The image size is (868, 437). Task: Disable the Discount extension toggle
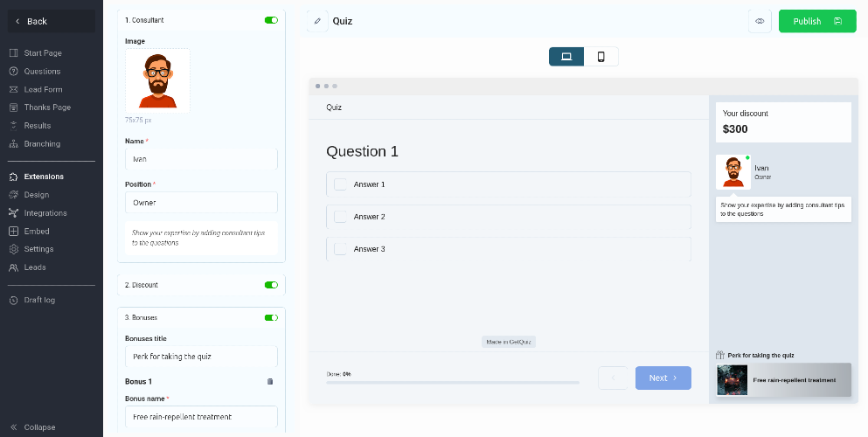tap(271, 285)
